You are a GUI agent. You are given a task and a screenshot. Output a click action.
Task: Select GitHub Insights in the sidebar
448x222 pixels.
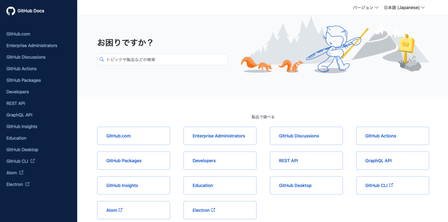pyautogui.click(x=22, y=126)
